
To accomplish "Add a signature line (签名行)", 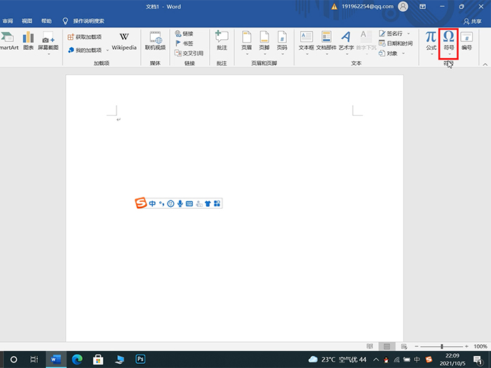I will pyautogui.click(x=391, y=33).
